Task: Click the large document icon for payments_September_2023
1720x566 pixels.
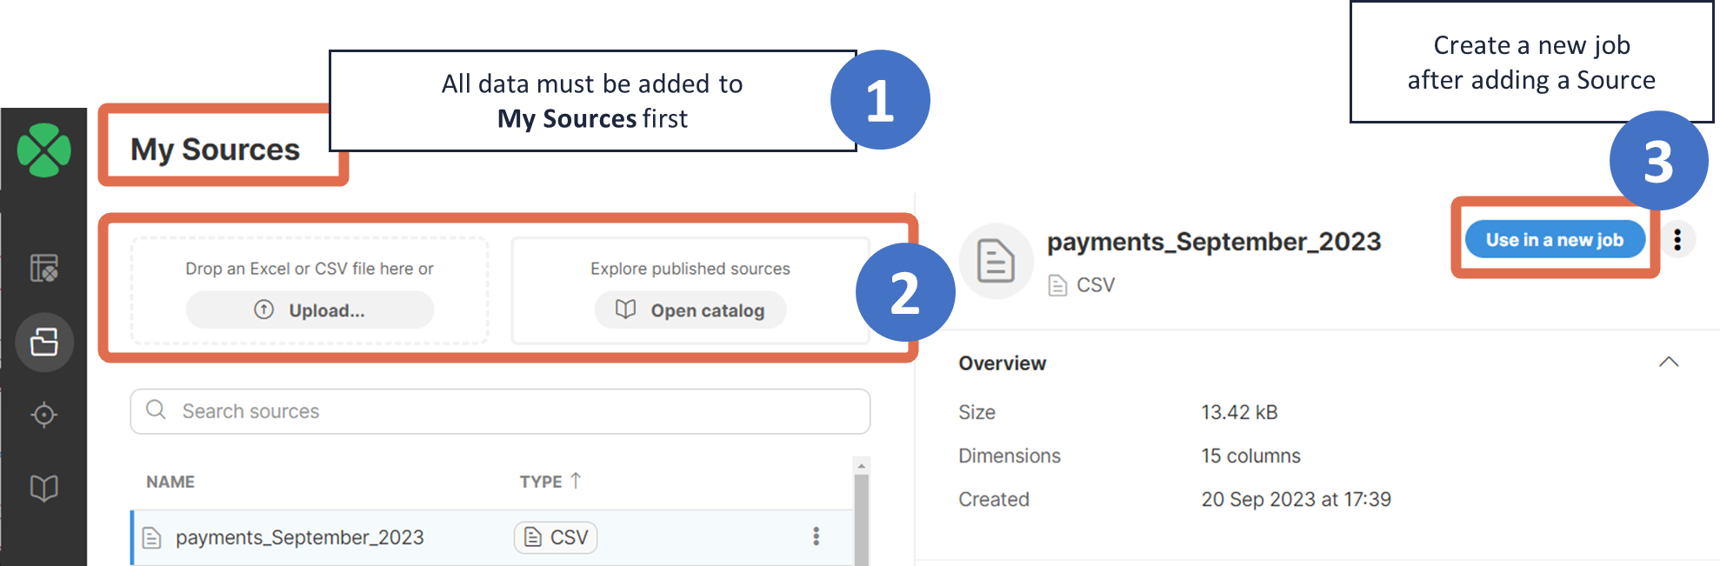Action: [997, 260]
